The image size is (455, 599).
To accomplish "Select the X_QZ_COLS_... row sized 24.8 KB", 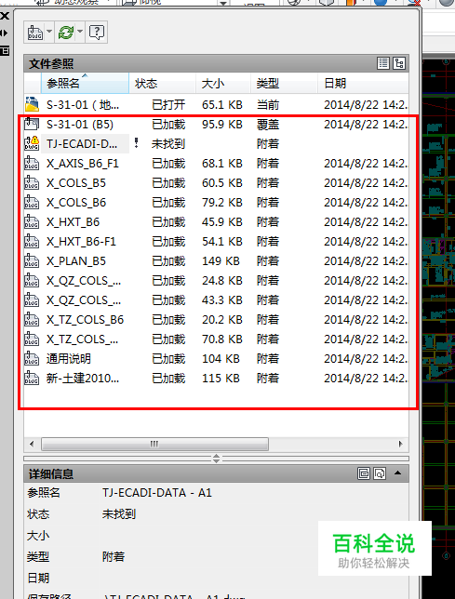I will (216, 281).
